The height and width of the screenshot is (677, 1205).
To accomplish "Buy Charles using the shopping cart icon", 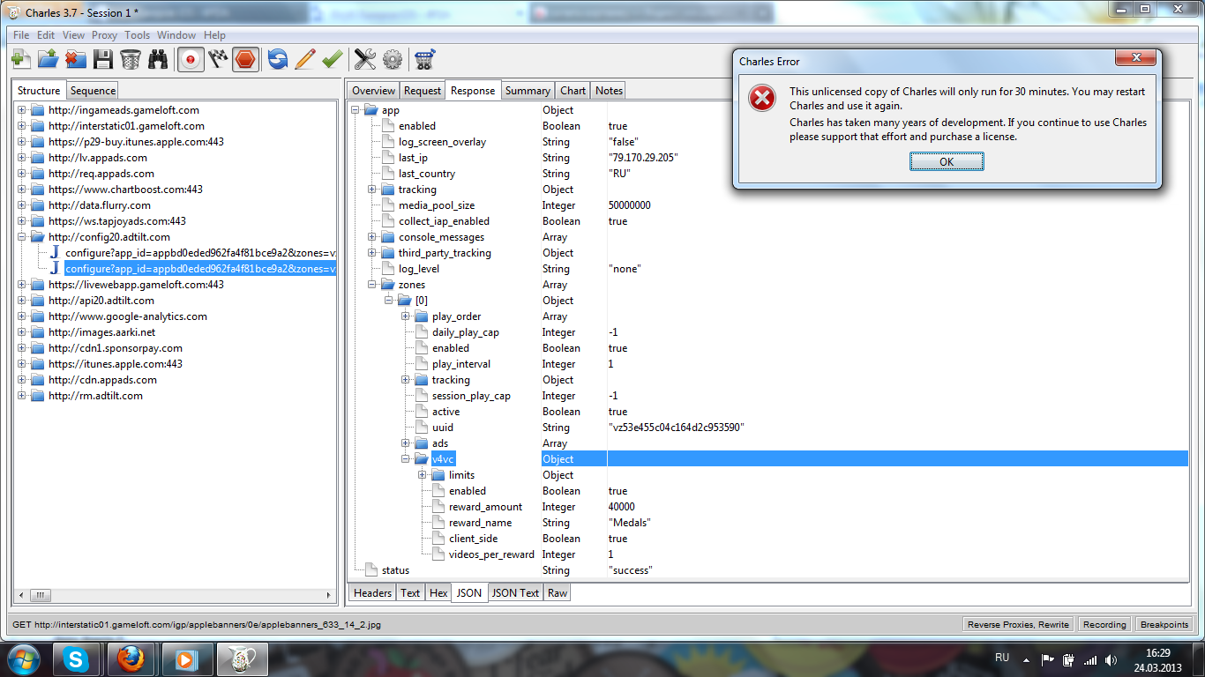I will click(x=425, y=59).
